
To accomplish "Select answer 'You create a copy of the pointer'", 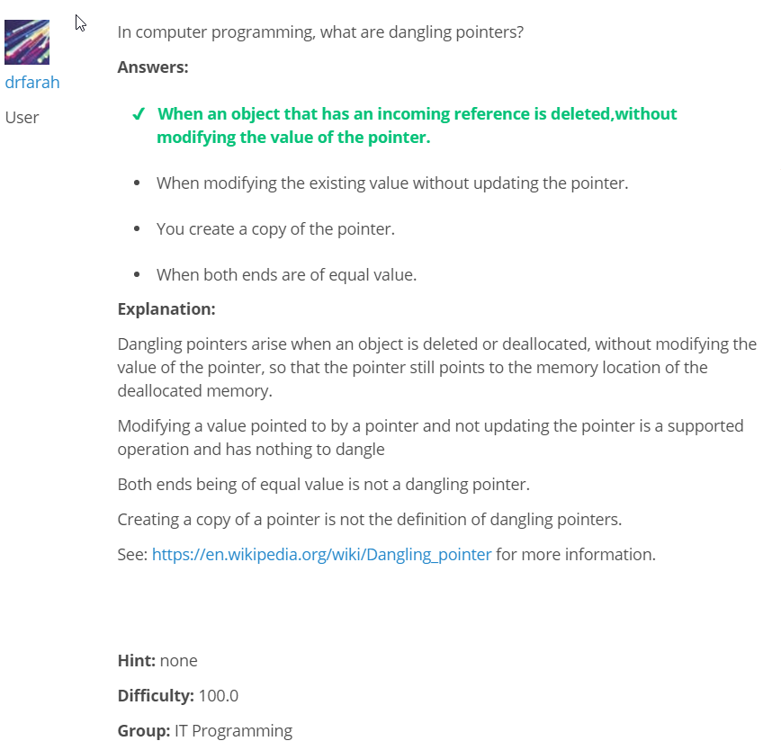I will pos(275,229).
